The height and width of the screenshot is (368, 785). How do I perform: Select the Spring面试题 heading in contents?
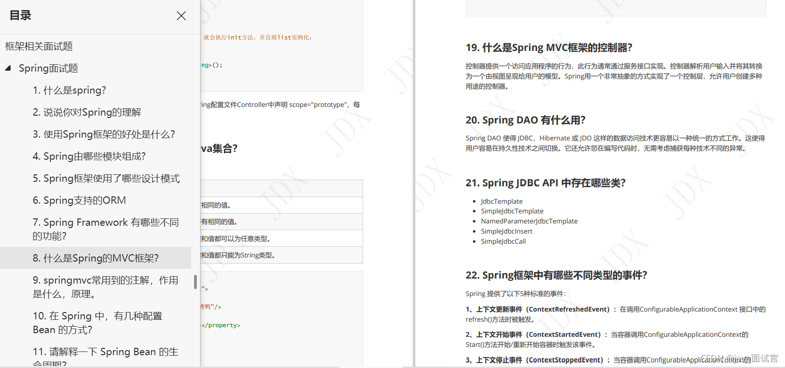(48, 68)
